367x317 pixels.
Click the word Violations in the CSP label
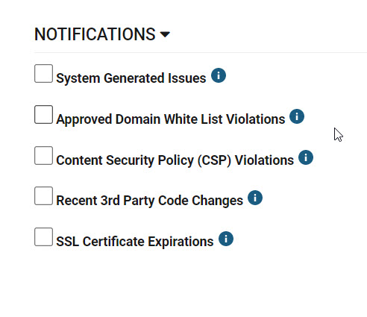click(x=264, y=160)
